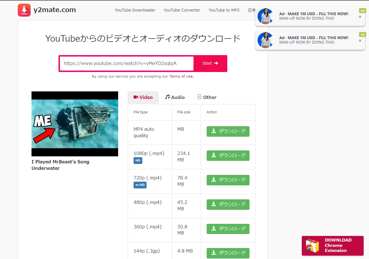
Task: Click the green Ad badge on second notification
Action: point(363,35)
